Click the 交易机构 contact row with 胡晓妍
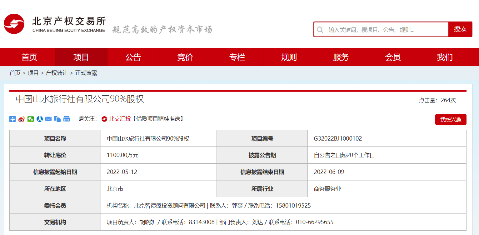 pyautogui.click(x=283, y=222)
